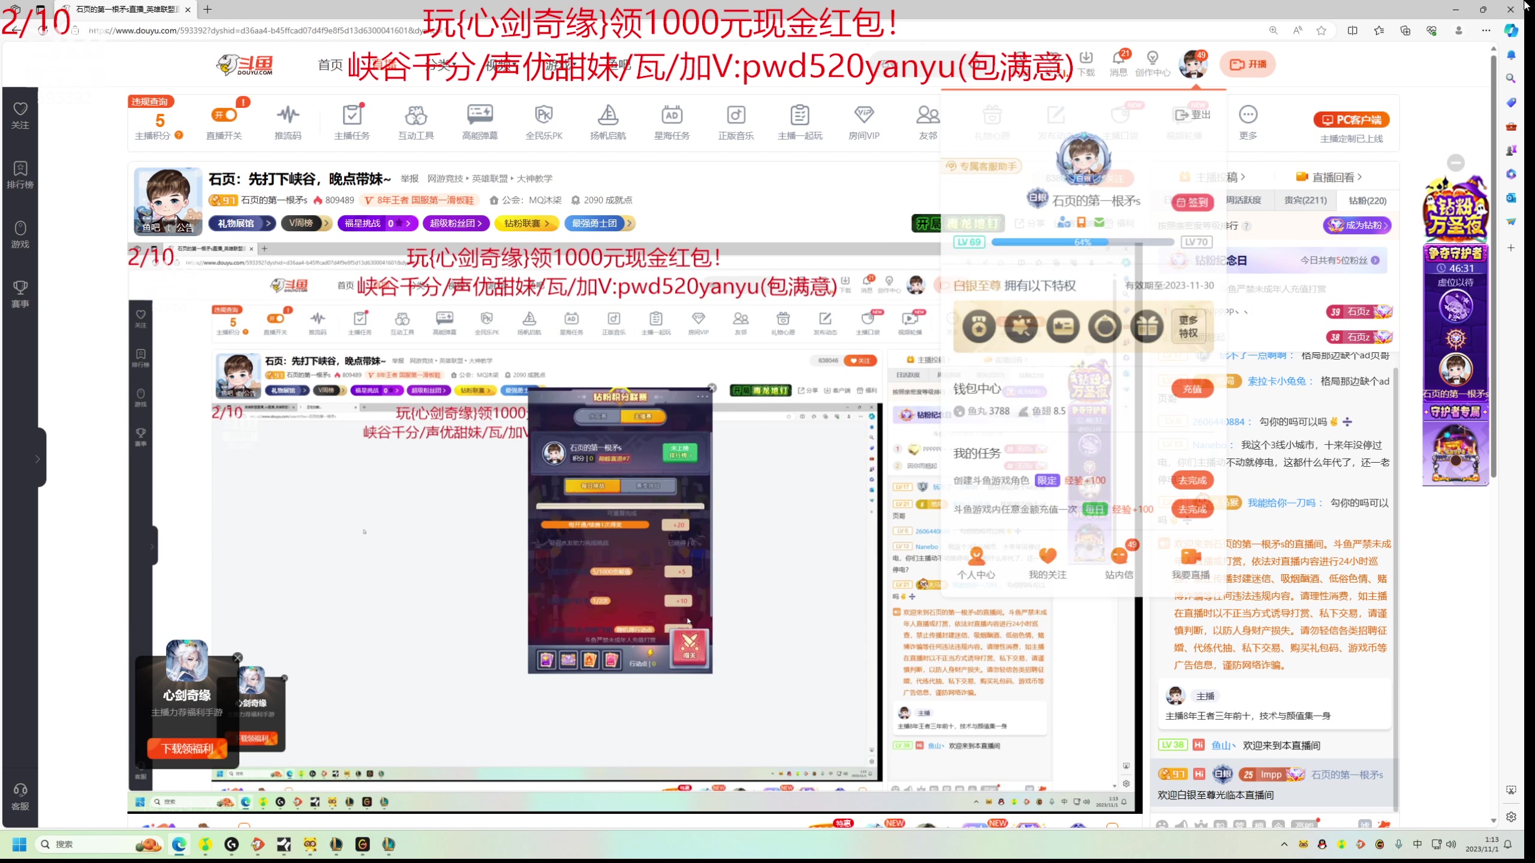Open 排行榜 ranking in left sidebar
Screen dimensions: 1535x863
(20, 175)
